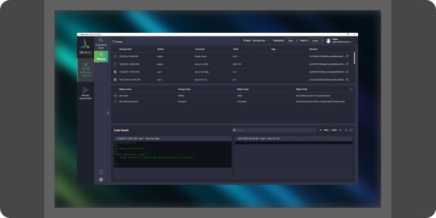Click the left script pane header for Andy
The image size is (436, 218).
[173, 138]
